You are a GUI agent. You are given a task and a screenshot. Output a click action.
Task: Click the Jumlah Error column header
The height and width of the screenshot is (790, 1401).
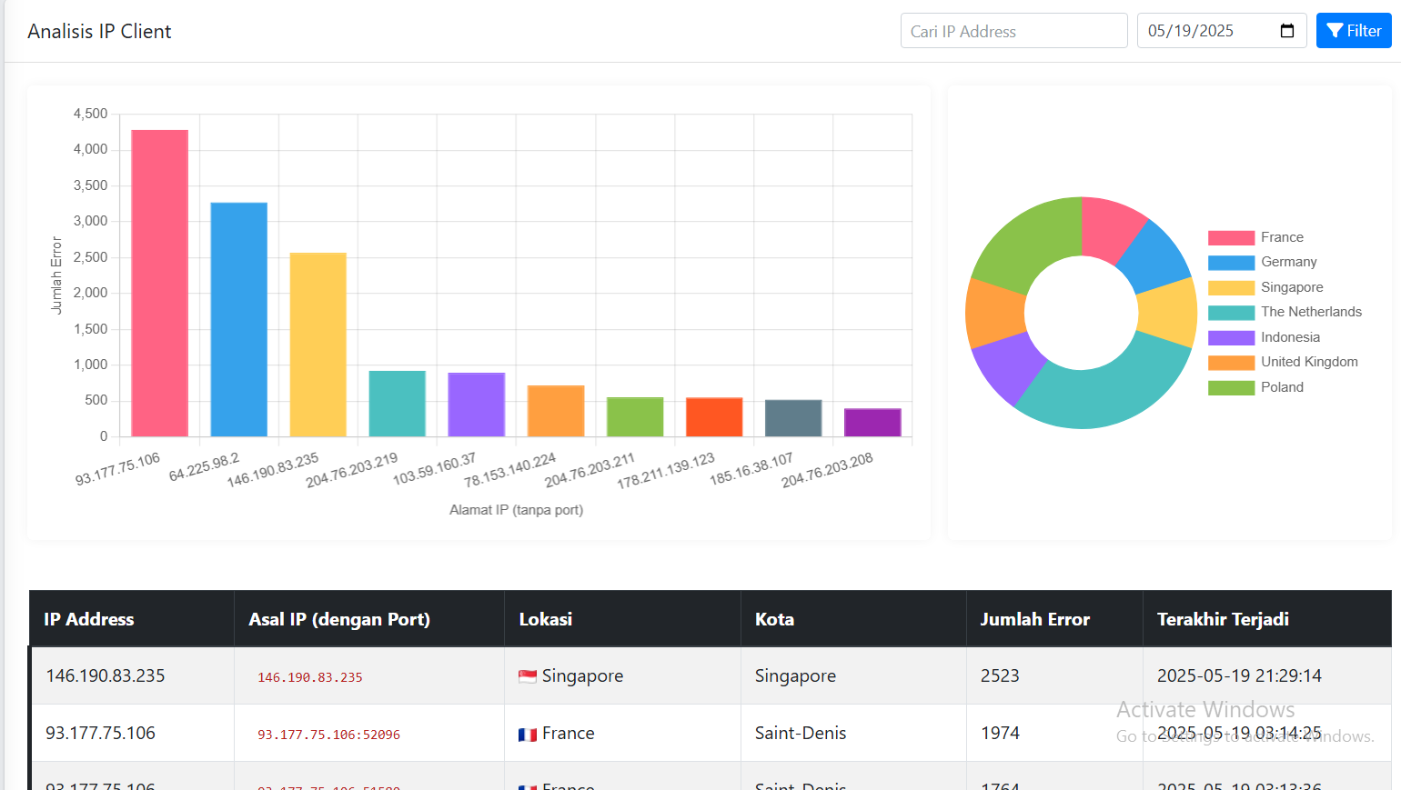(x=1034, y=619)
